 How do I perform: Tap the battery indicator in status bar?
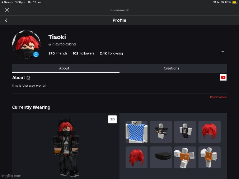point(234,2)
